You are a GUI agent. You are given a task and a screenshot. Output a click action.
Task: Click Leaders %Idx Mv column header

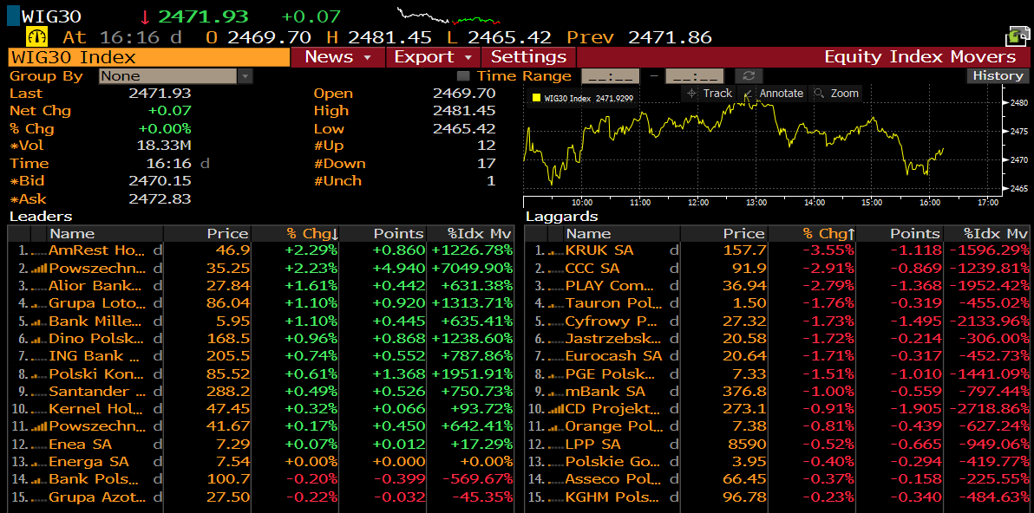470,233
